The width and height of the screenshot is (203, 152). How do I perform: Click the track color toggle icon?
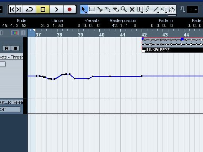15,33
